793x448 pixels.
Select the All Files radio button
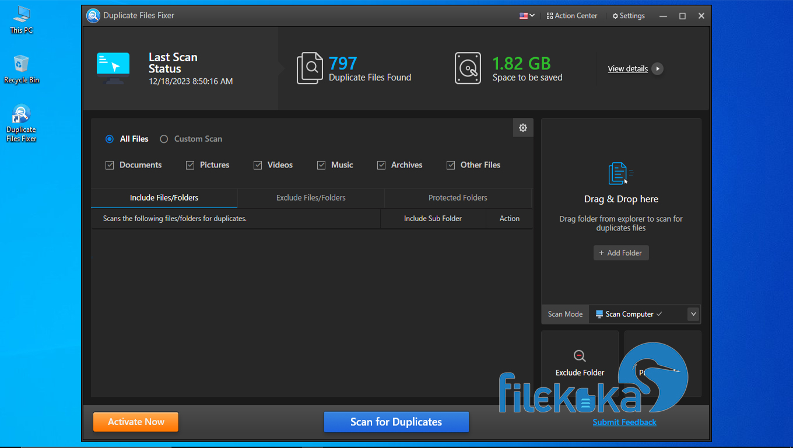point(110,139)
